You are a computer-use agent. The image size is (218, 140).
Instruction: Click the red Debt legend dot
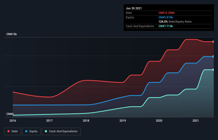pos(8,131)
